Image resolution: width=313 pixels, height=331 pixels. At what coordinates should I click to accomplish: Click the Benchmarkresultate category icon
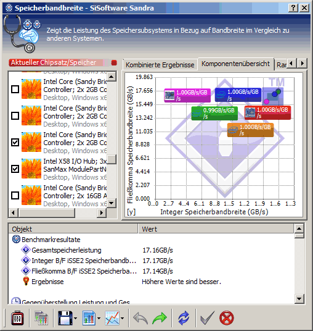[16, 240]
